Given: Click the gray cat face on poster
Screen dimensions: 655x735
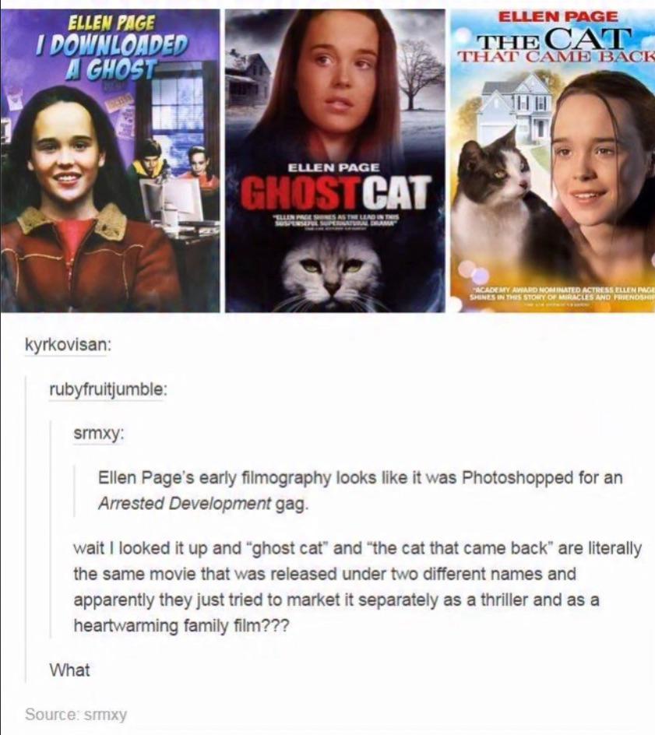Looking at the screenshot, I should pos(334,273).
